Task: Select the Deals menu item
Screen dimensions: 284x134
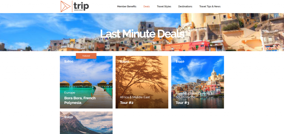Action: click(146, 7)
